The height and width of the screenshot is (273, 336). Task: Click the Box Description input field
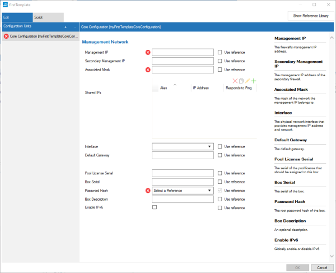pos(183,199)
